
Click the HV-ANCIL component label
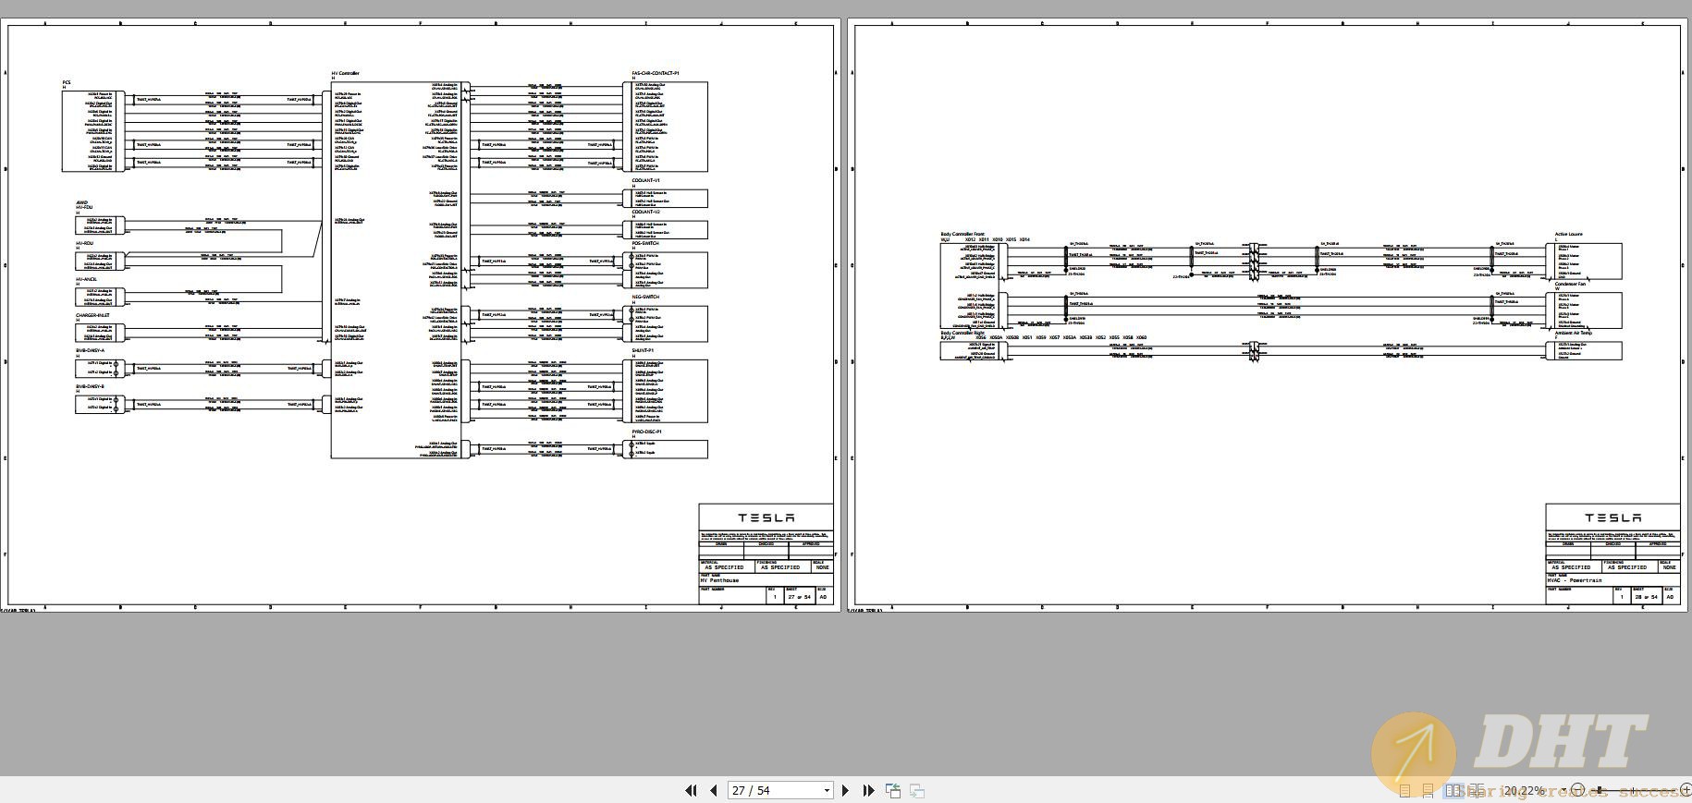click(86, 279)
